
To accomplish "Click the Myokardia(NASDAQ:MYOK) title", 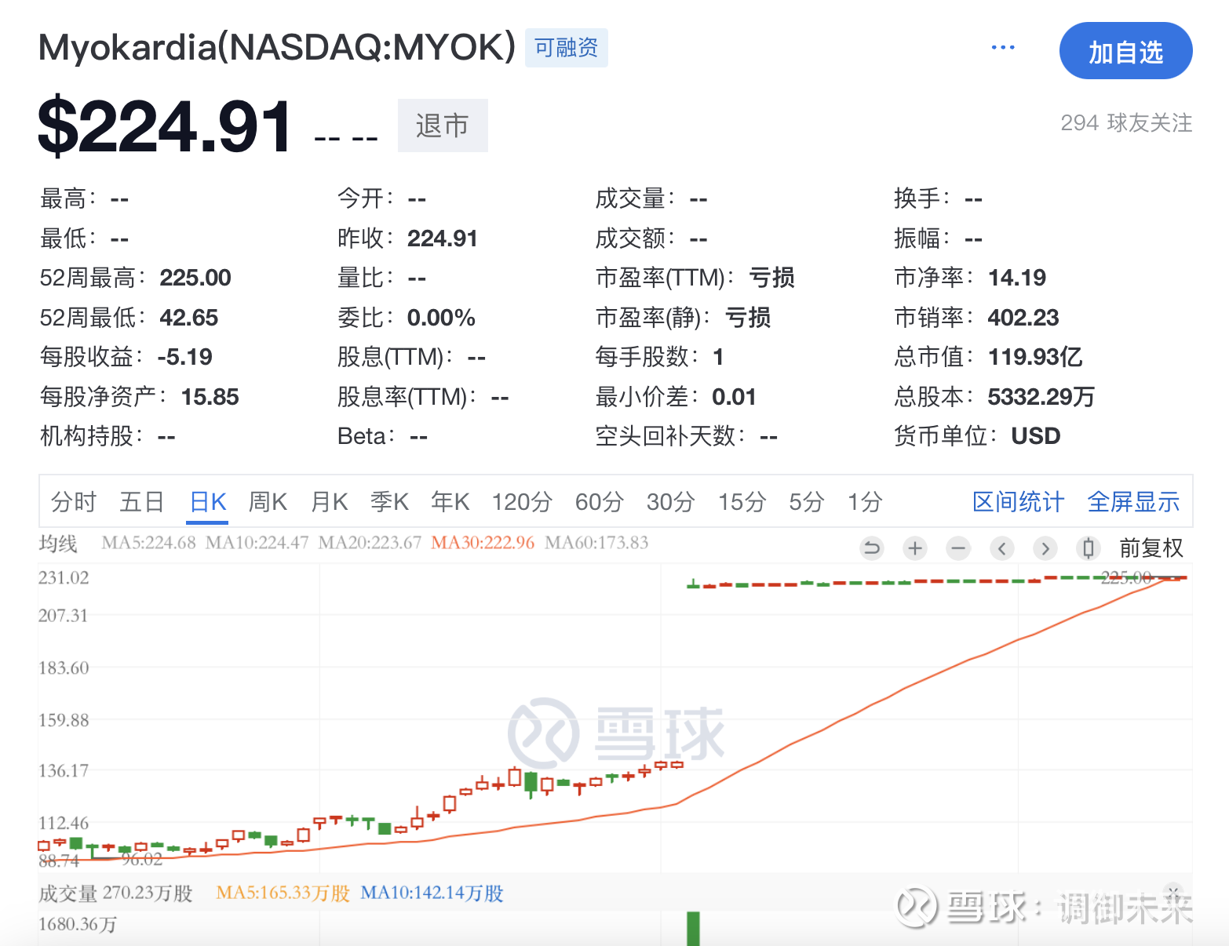I will click(x=277, y=47).
